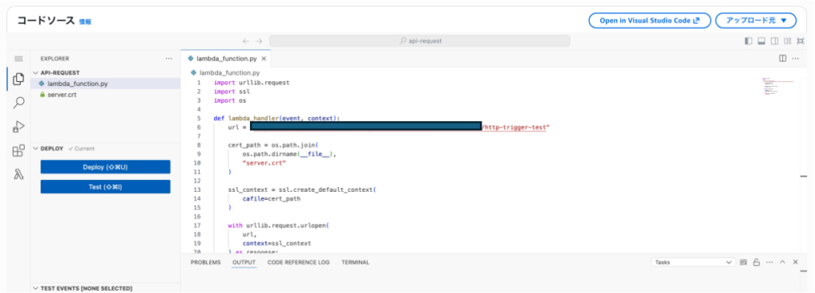Open the Extensions view icon
This screenshot has height=293, width=815.
tap(18, 150)
